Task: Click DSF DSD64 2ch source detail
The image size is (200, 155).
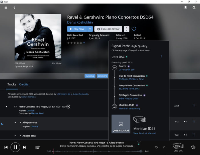Action: point(126,70)
